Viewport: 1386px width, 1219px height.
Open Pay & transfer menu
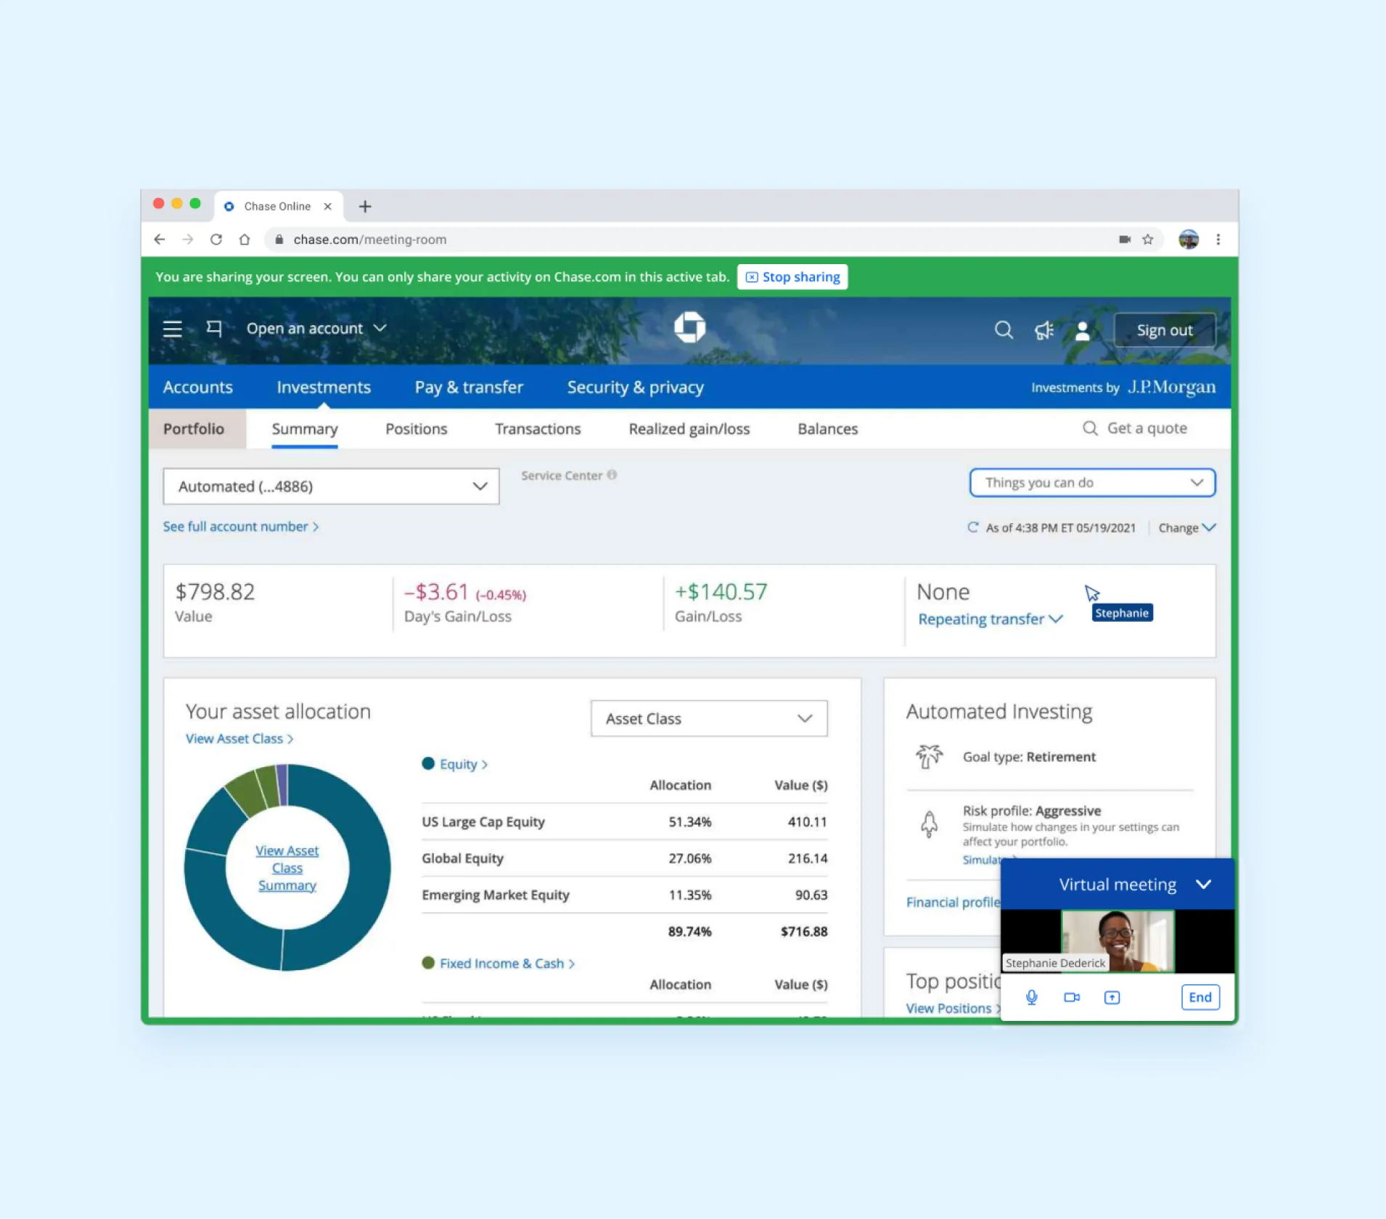[x=469, y=387]
